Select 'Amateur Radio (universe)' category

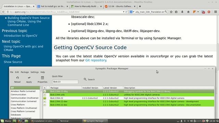point(23,91)
